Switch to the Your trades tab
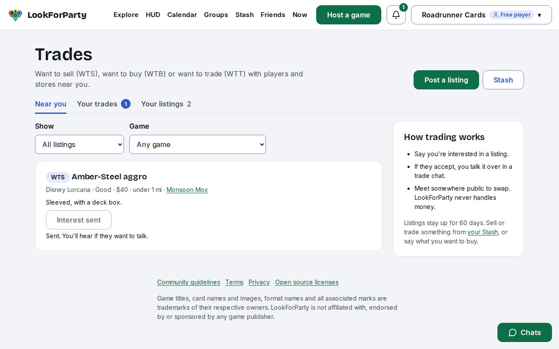This screenshot has height=349, width=559. pos(104,104)
